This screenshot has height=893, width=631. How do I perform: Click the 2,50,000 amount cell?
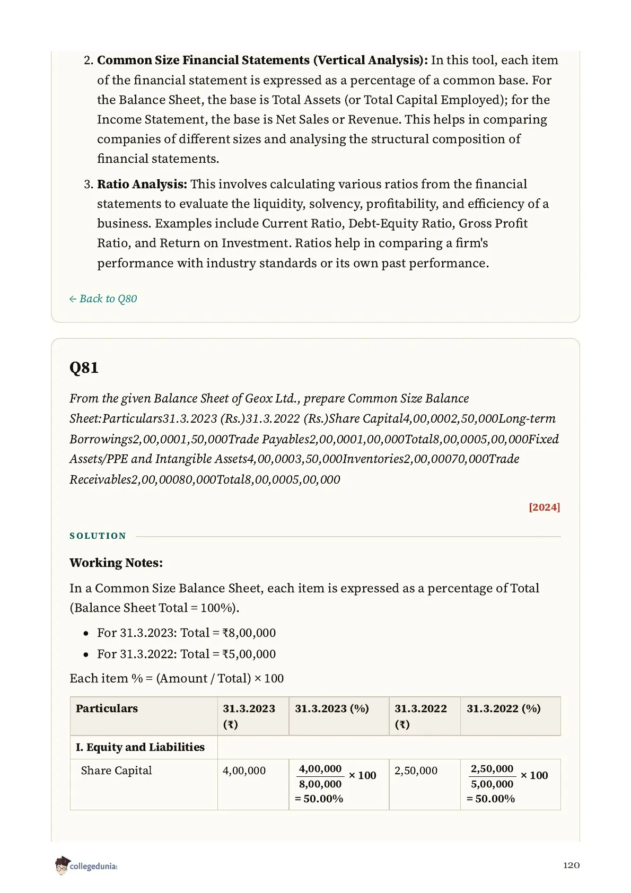(x=416, y=771)
